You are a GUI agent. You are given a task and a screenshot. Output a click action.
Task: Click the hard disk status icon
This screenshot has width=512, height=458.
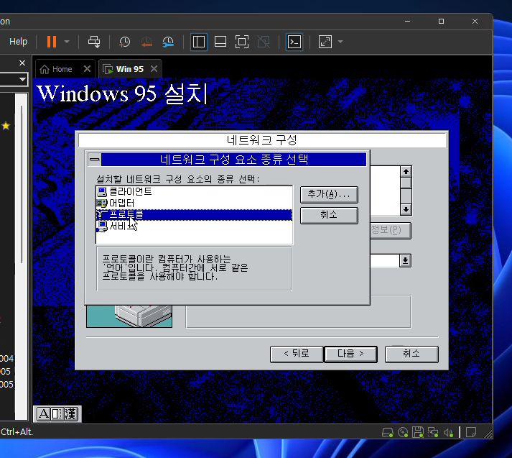pos(387,433)
